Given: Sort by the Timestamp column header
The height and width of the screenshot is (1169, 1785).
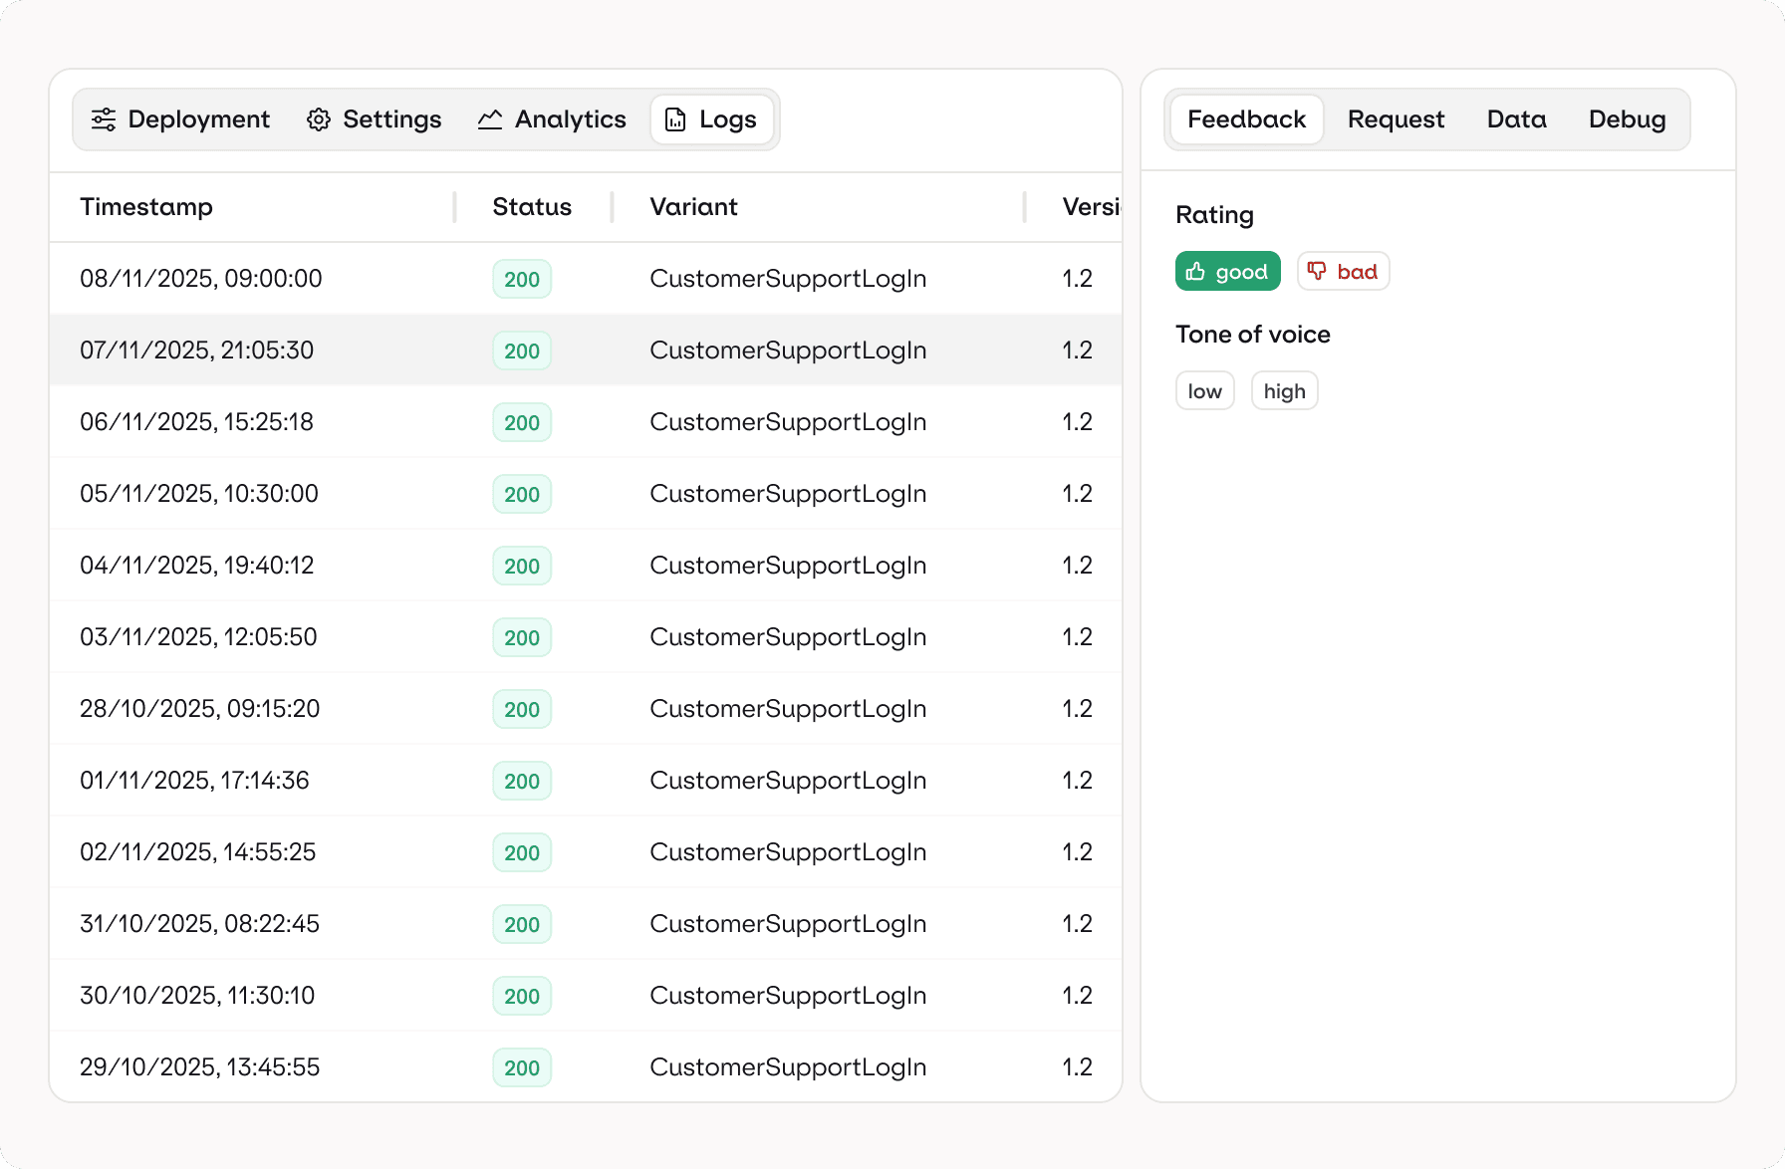Looking at the screenshot, I should coord(146,207).
